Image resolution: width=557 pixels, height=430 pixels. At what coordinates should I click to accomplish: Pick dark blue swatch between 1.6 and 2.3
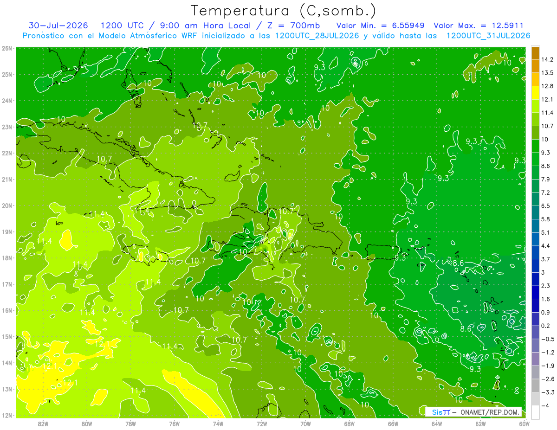(535, 292)
